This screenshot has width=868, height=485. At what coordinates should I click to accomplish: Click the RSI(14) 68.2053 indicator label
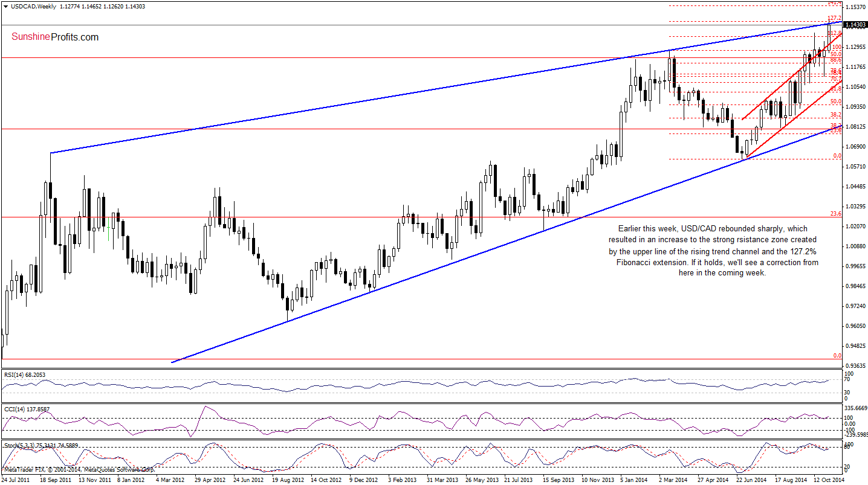coord(25,375)
